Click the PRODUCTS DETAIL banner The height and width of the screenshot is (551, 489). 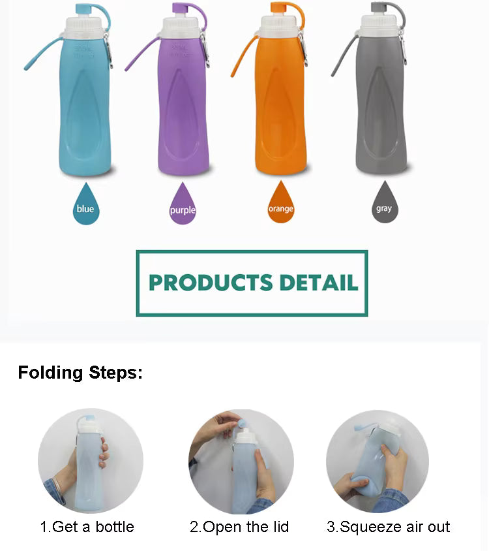(x=252, y=283)
